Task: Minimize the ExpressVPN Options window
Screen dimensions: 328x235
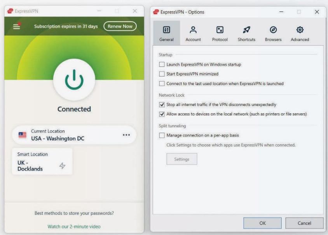Action: pyautogui.click(x=281, y=12)
